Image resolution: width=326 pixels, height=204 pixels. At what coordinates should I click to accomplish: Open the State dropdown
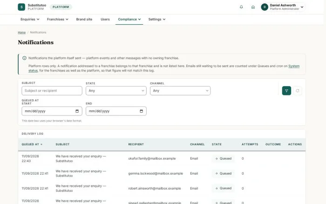click(116, 91)
